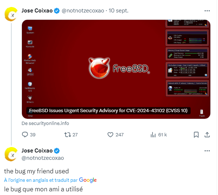Open more options on the first tweet
Screen dimensions: 218x195
pos(207,11)
